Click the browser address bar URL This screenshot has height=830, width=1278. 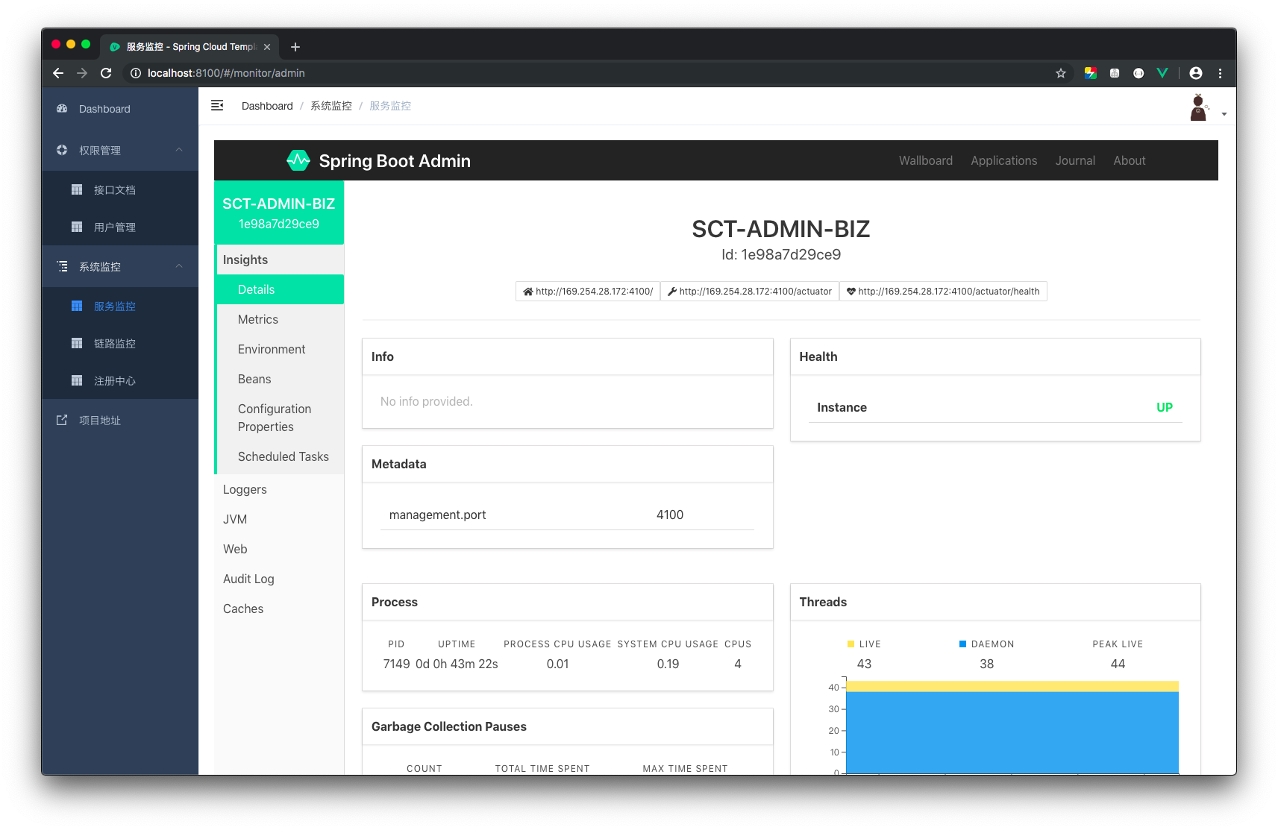coord(226,73)
